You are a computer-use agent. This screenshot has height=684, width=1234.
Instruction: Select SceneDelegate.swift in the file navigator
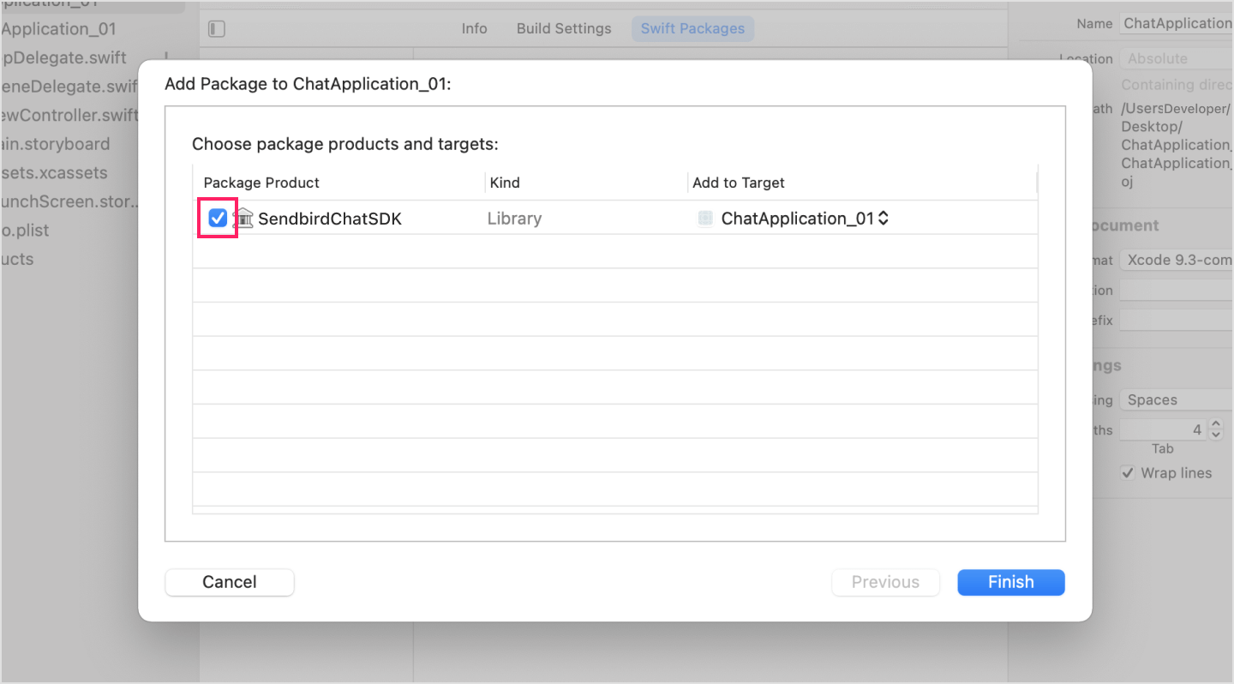pyautogui.click(x=69, y=87)
